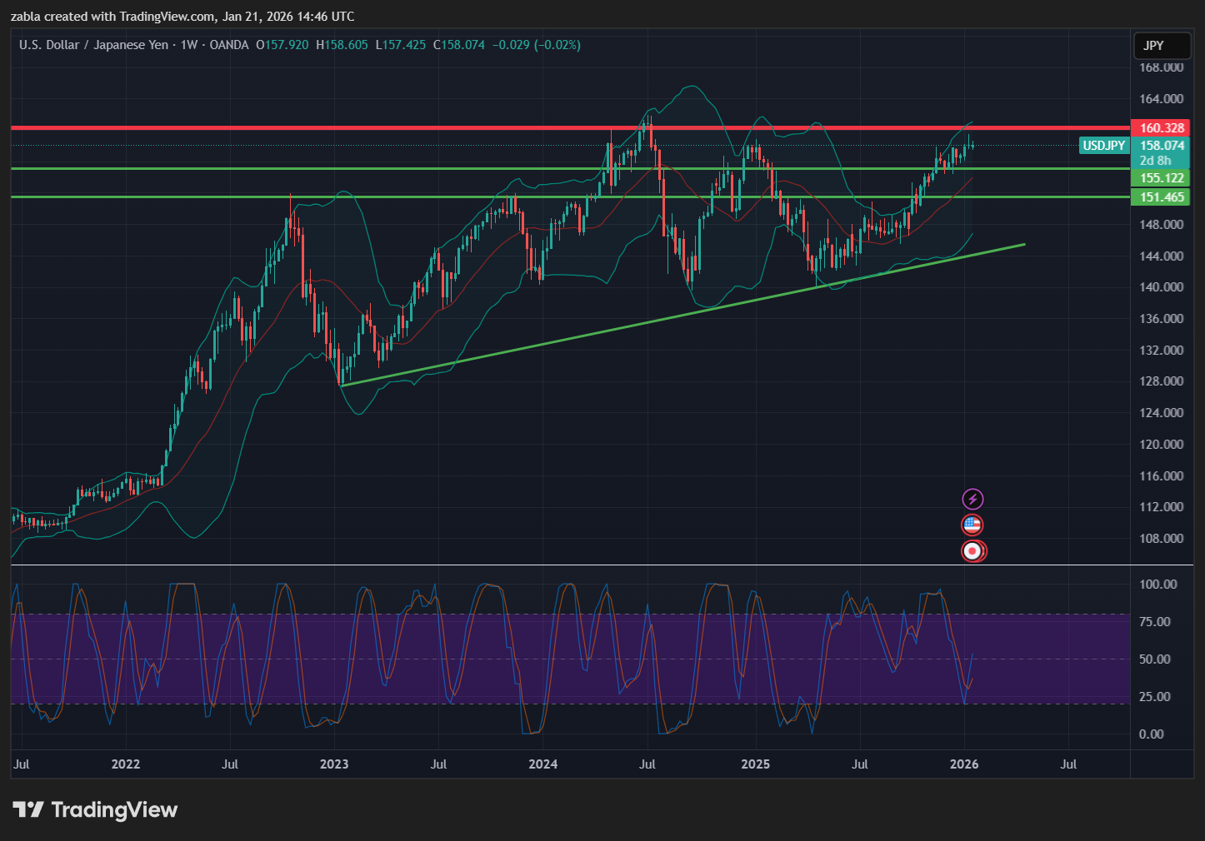Click the red 160.328 price label

pos(1161,128)
